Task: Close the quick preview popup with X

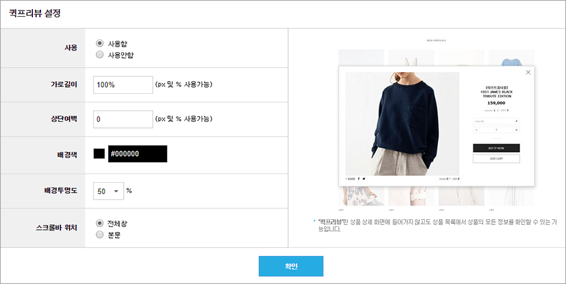Action: click(x=528, y=72)
